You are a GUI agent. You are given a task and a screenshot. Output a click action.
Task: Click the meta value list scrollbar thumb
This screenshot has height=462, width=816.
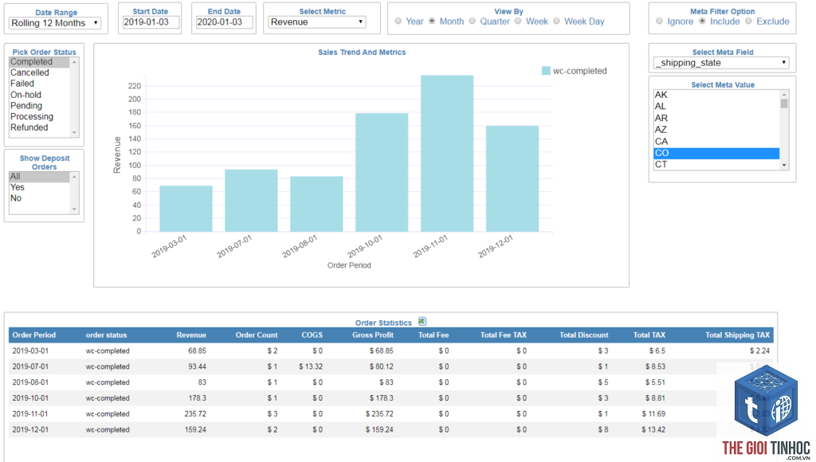click(784, 103)
